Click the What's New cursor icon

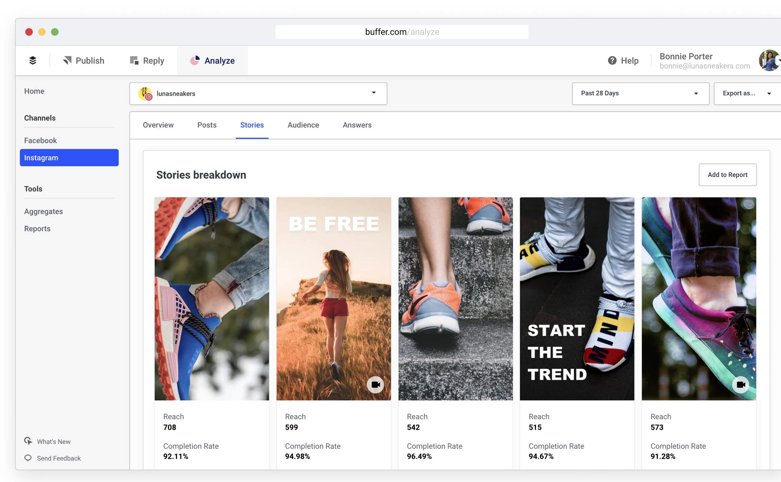point(28,441)
